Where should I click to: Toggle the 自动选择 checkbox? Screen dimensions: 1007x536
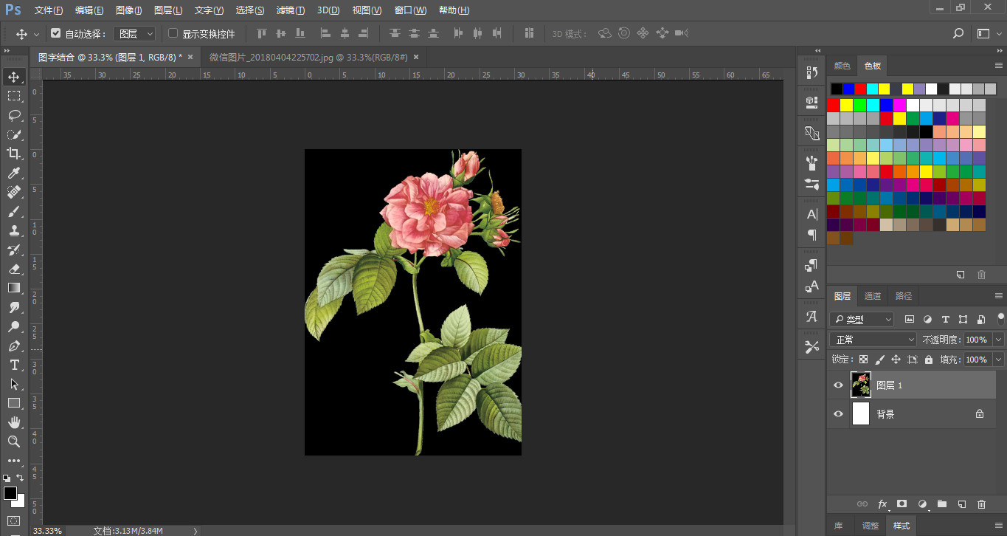coord(55,33)
